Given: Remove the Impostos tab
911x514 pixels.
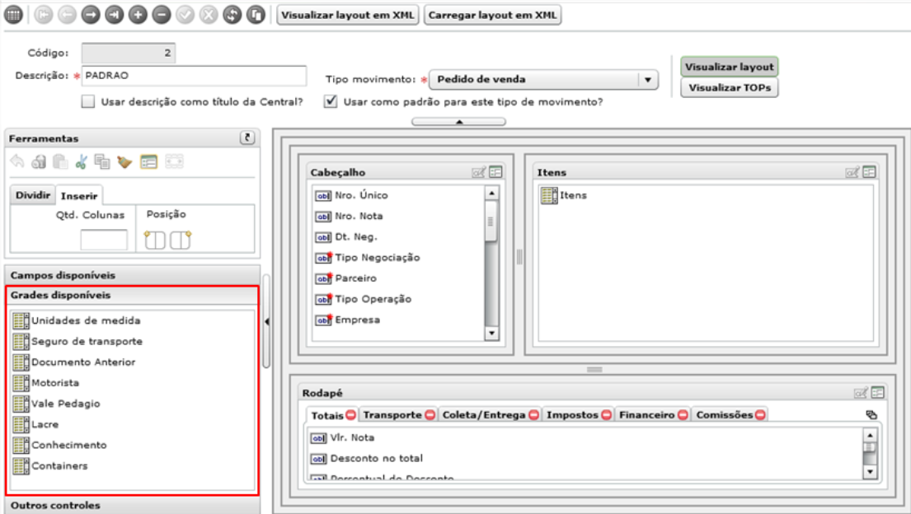Looking at the screenshot, I should (x=606, y=414).
